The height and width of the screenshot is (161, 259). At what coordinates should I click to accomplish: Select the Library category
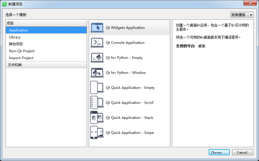(46, 37)
